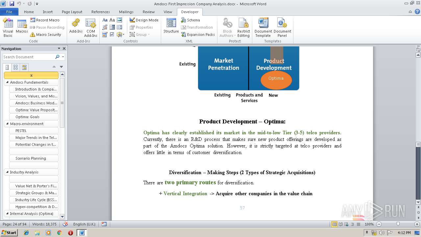Open XML Schema settings
421x237 pixels.
point(190,20)
